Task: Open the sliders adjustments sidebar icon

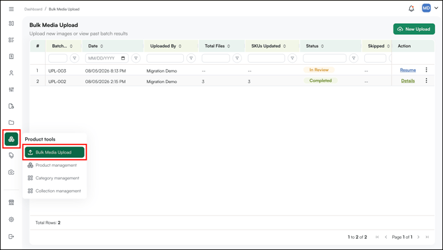Action: click(11, 89)
